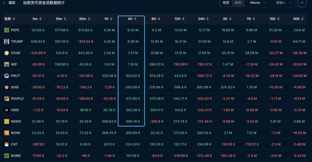Open the 请输入 search dropdown
The height and width of the screenshot is (162, 312).
(284, 3)
